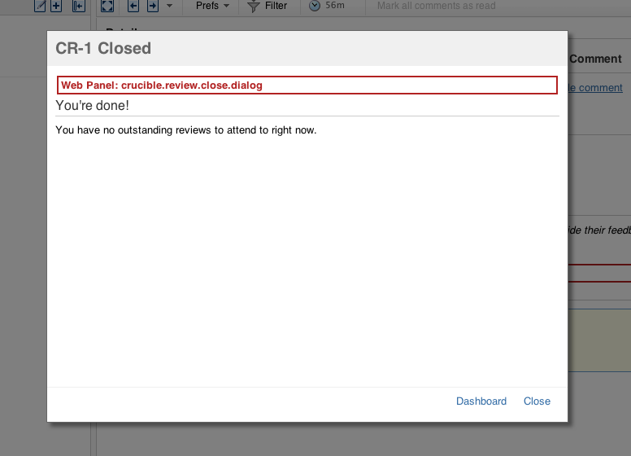
Task: Click the Close link in dialog footer
Action: (537, 401)
